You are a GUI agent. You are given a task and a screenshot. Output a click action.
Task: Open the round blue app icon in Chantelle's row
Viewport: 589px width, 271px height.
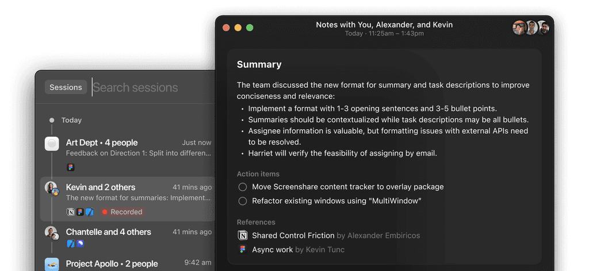pyautogui.click(x=80, y=243)
